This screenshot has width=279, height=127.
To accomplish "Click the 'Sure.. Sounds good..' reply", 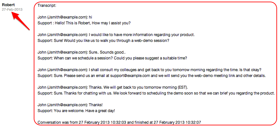I will pyautogui.click(x=82, y=52).
